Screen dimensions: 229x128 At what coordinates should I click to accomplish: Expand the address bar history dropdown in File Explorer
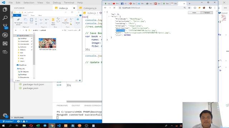63,30
